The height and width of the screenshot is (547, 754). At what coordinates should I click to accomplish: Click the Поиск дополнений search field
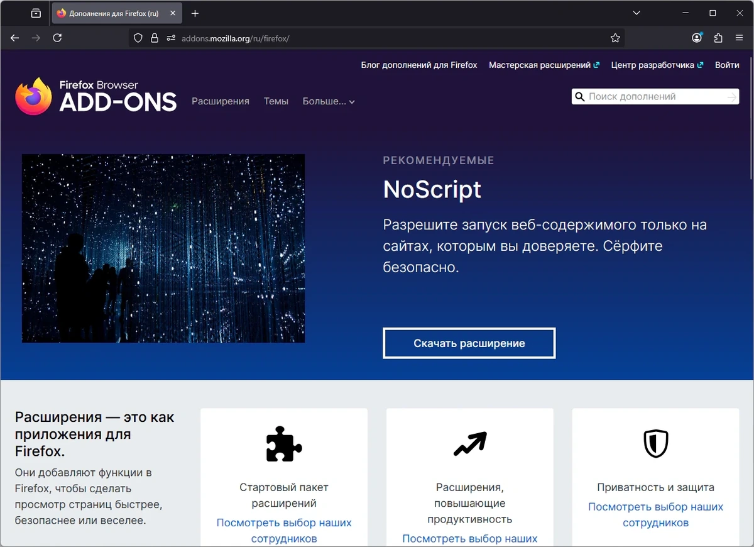pyautogui.click(x=655, y=97)
